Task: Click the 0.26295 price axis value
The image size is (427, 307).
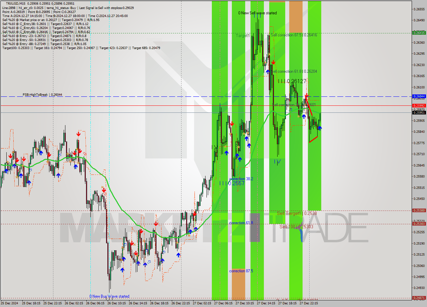Action: pyautogui.click(x=419, y=53)
